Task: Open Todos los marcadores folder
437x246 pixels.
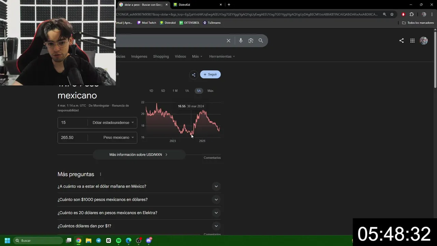Action: tap(418, 23)
